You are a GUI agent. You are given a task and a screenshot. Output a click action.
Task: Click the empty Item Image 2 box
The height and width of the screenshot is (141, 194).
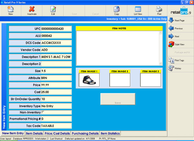pos(120,80)
